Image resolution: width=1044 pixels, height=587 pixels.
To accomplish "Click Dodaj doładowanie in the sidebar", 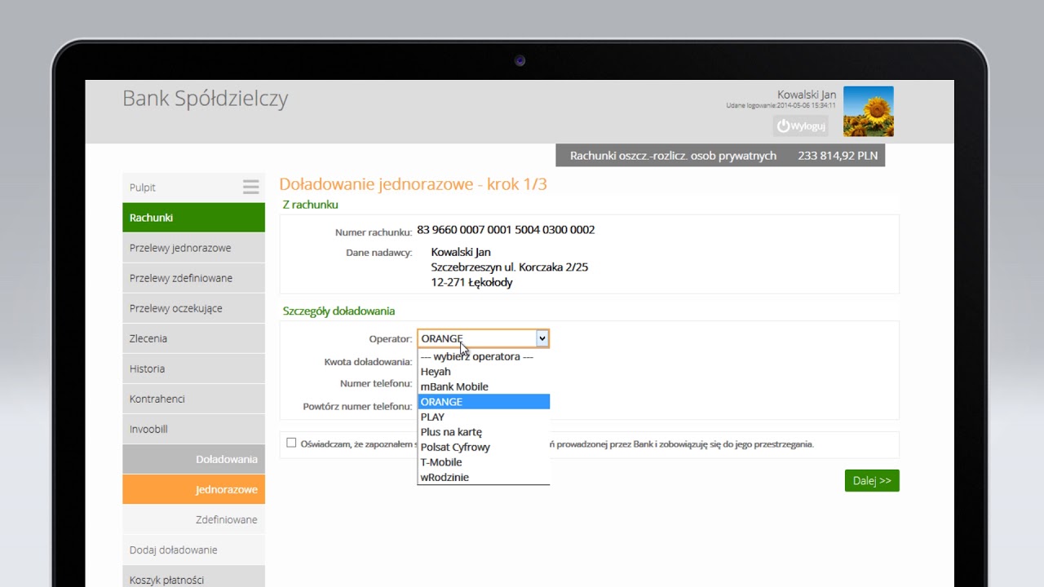I will coord(193,549).
